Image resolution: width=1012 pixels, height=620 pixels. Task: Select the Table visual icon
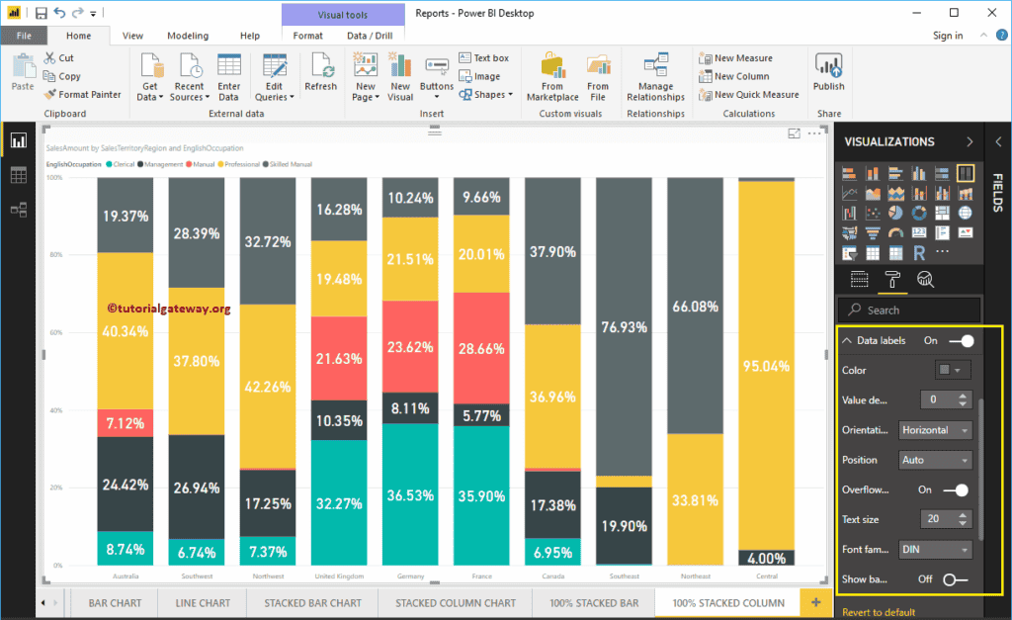click(873, 252)
